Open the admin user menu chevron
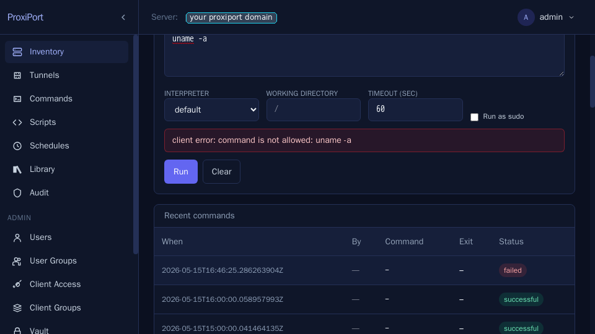 [x=571, y=17]
